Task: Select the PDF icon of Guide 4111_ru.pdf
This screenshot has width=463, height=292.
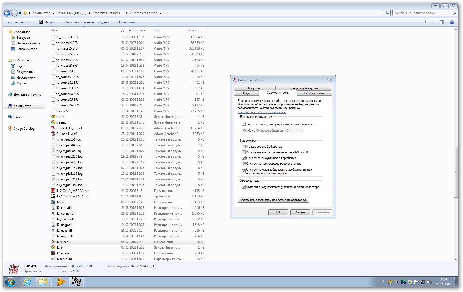Action: (53, 128)
